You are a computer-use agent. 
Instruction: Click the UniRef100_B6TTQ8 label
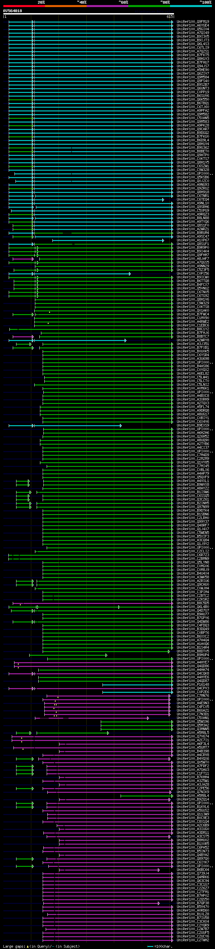click(x=193, y=281)
